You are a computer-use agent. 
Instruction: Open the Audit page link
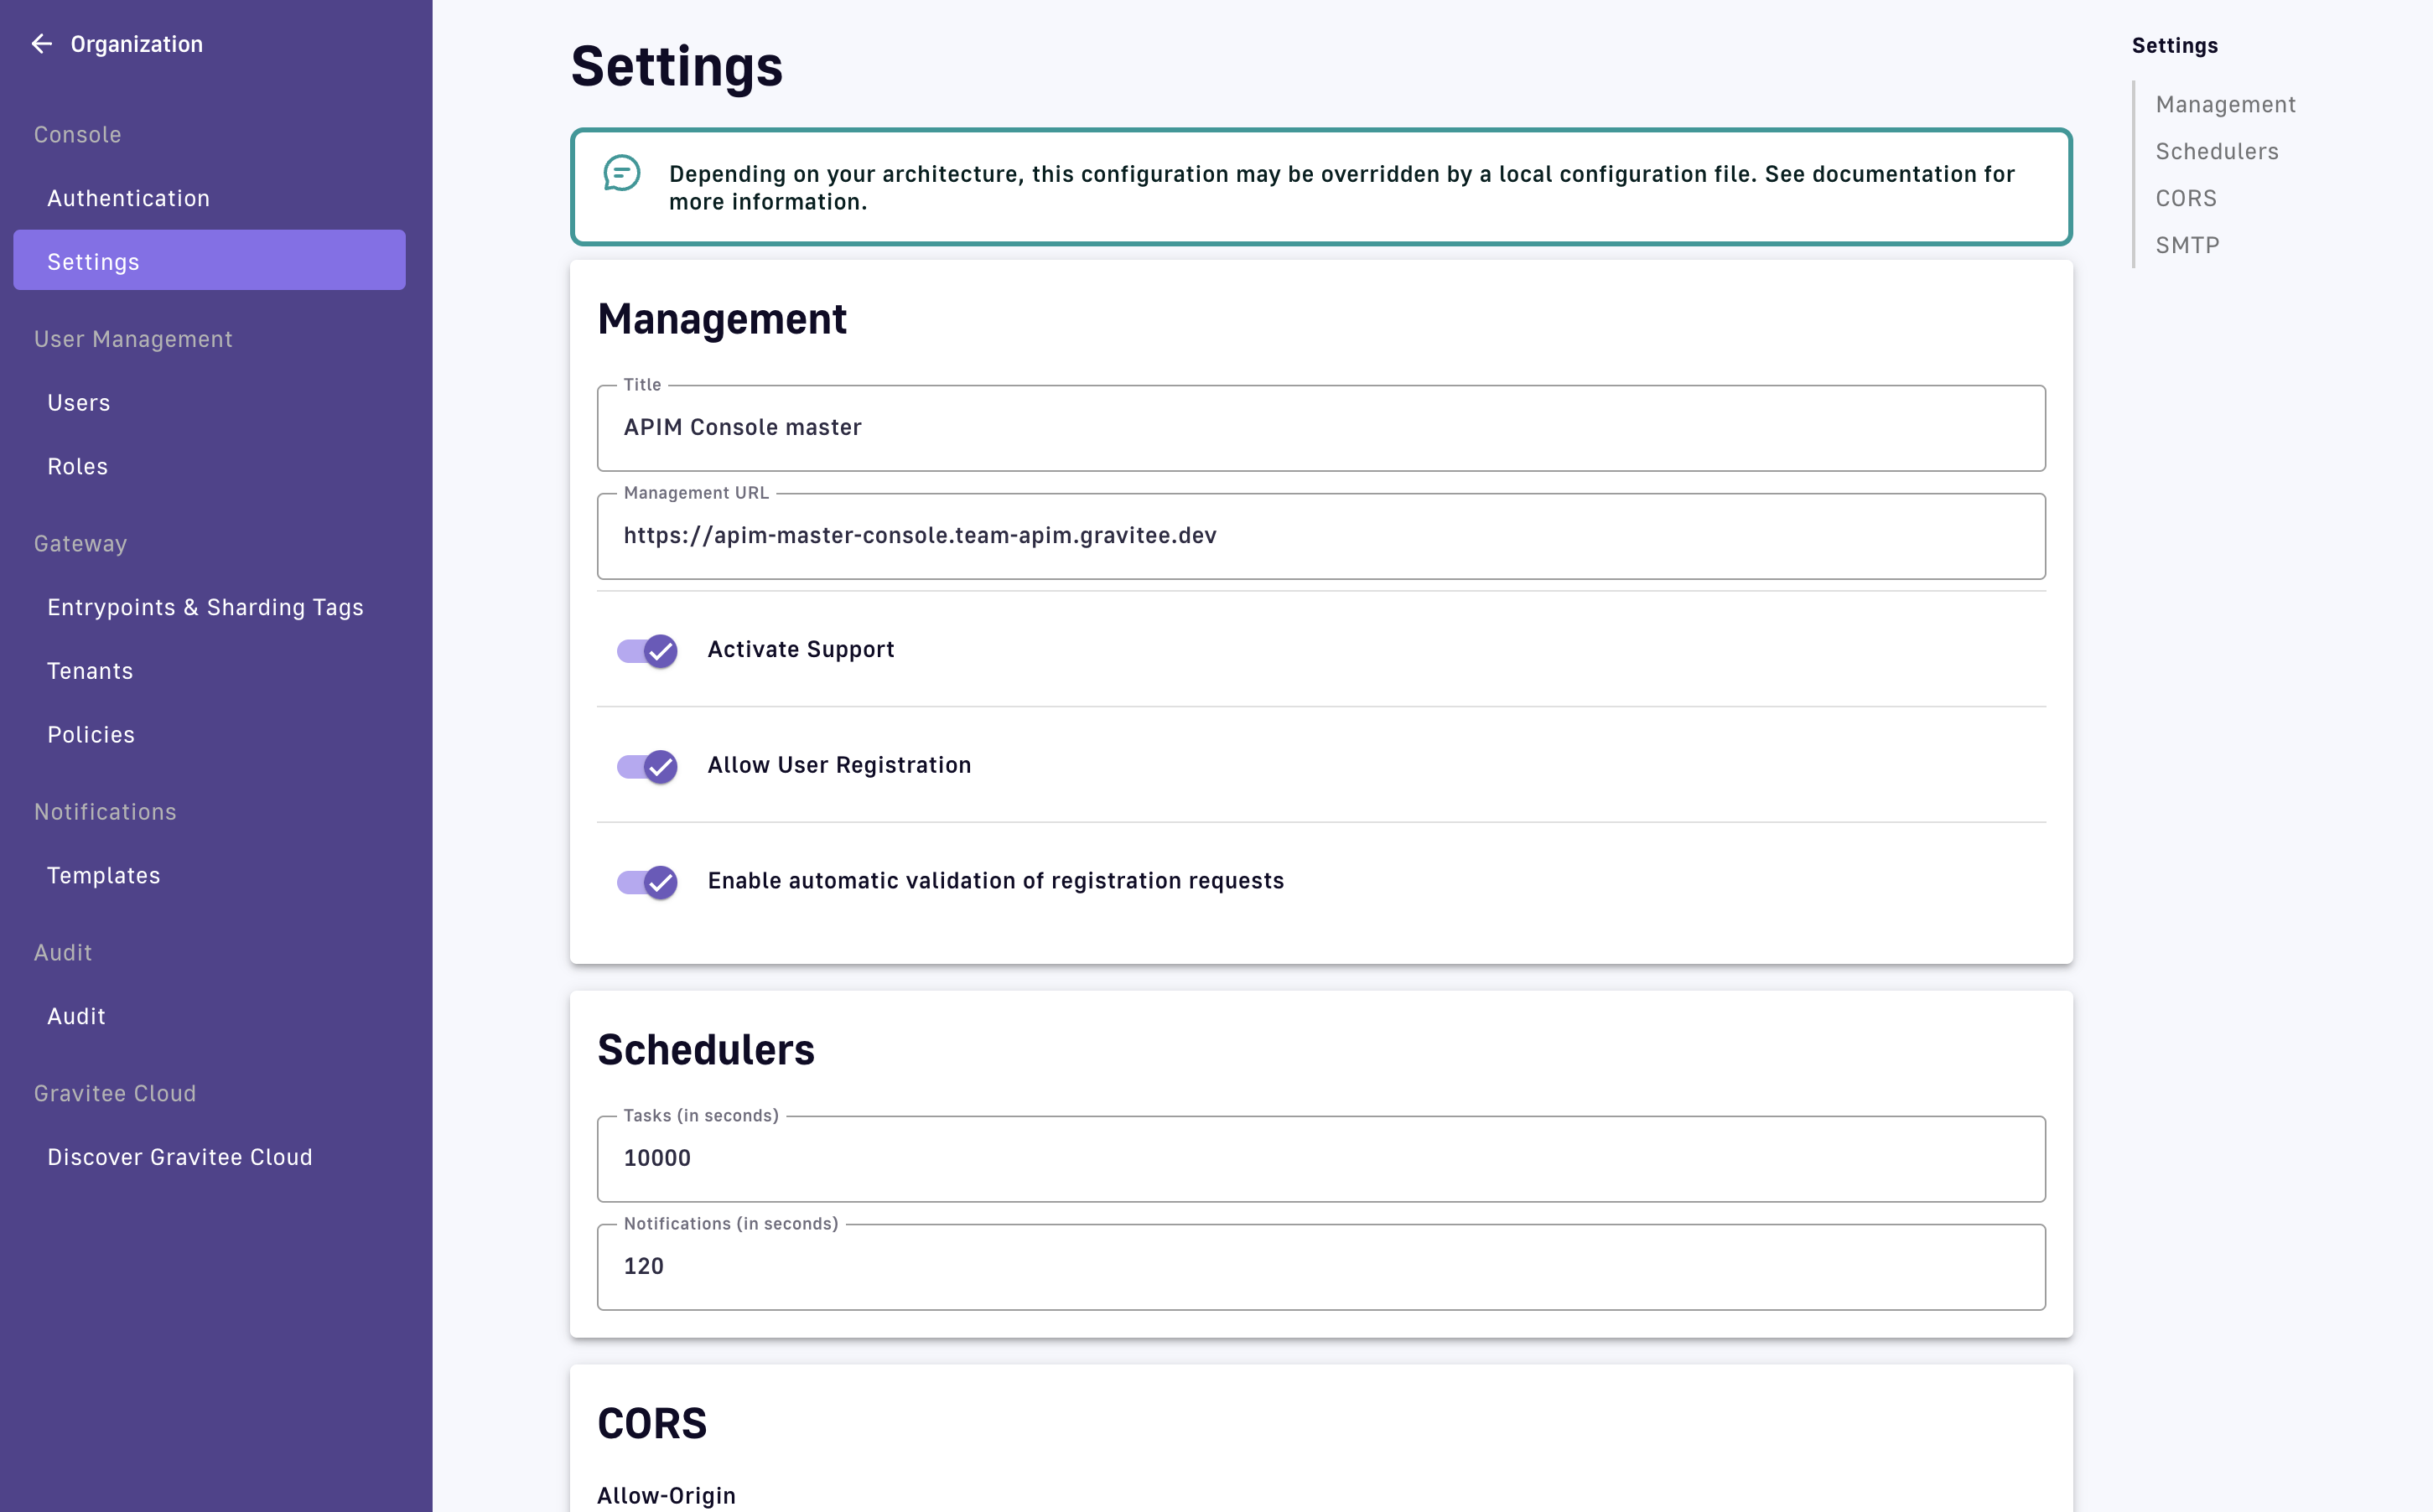[76, 1016]
